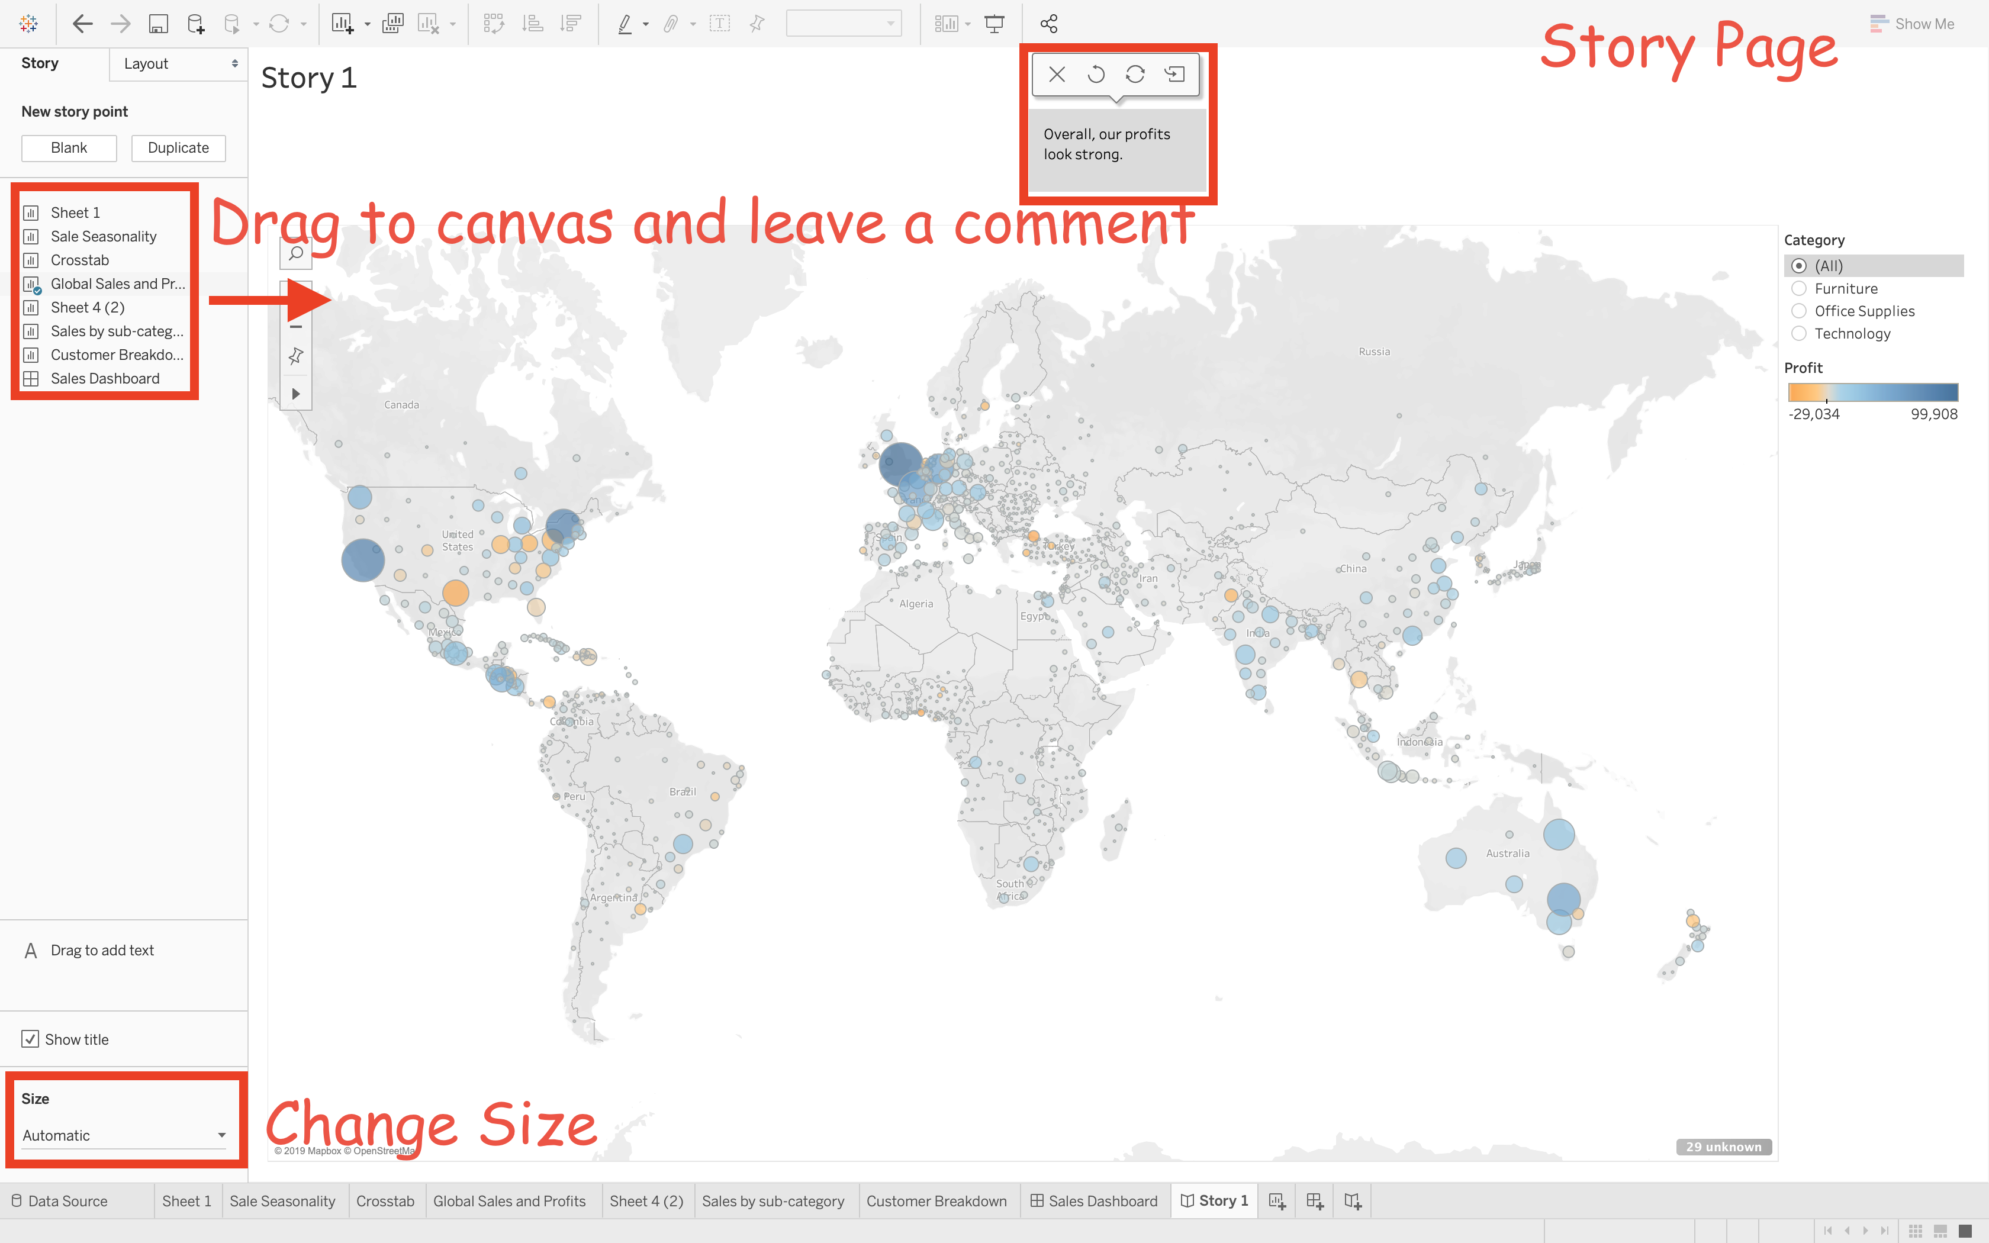Click the Duplicate story point button

(178, 148)
